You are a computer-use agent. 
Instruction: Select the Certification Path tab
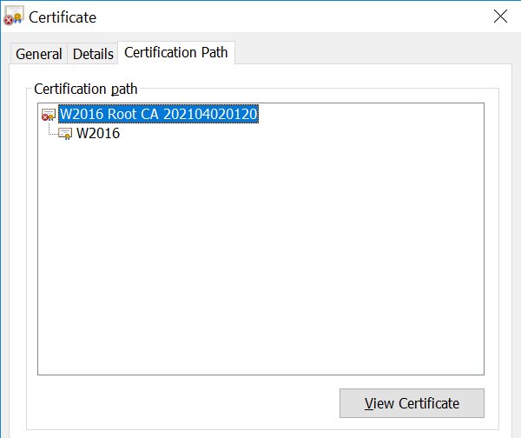pyautogui.click(x=176, y=52)
